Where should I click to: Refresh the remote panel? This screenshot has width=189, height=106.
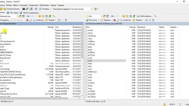point(134,16)
